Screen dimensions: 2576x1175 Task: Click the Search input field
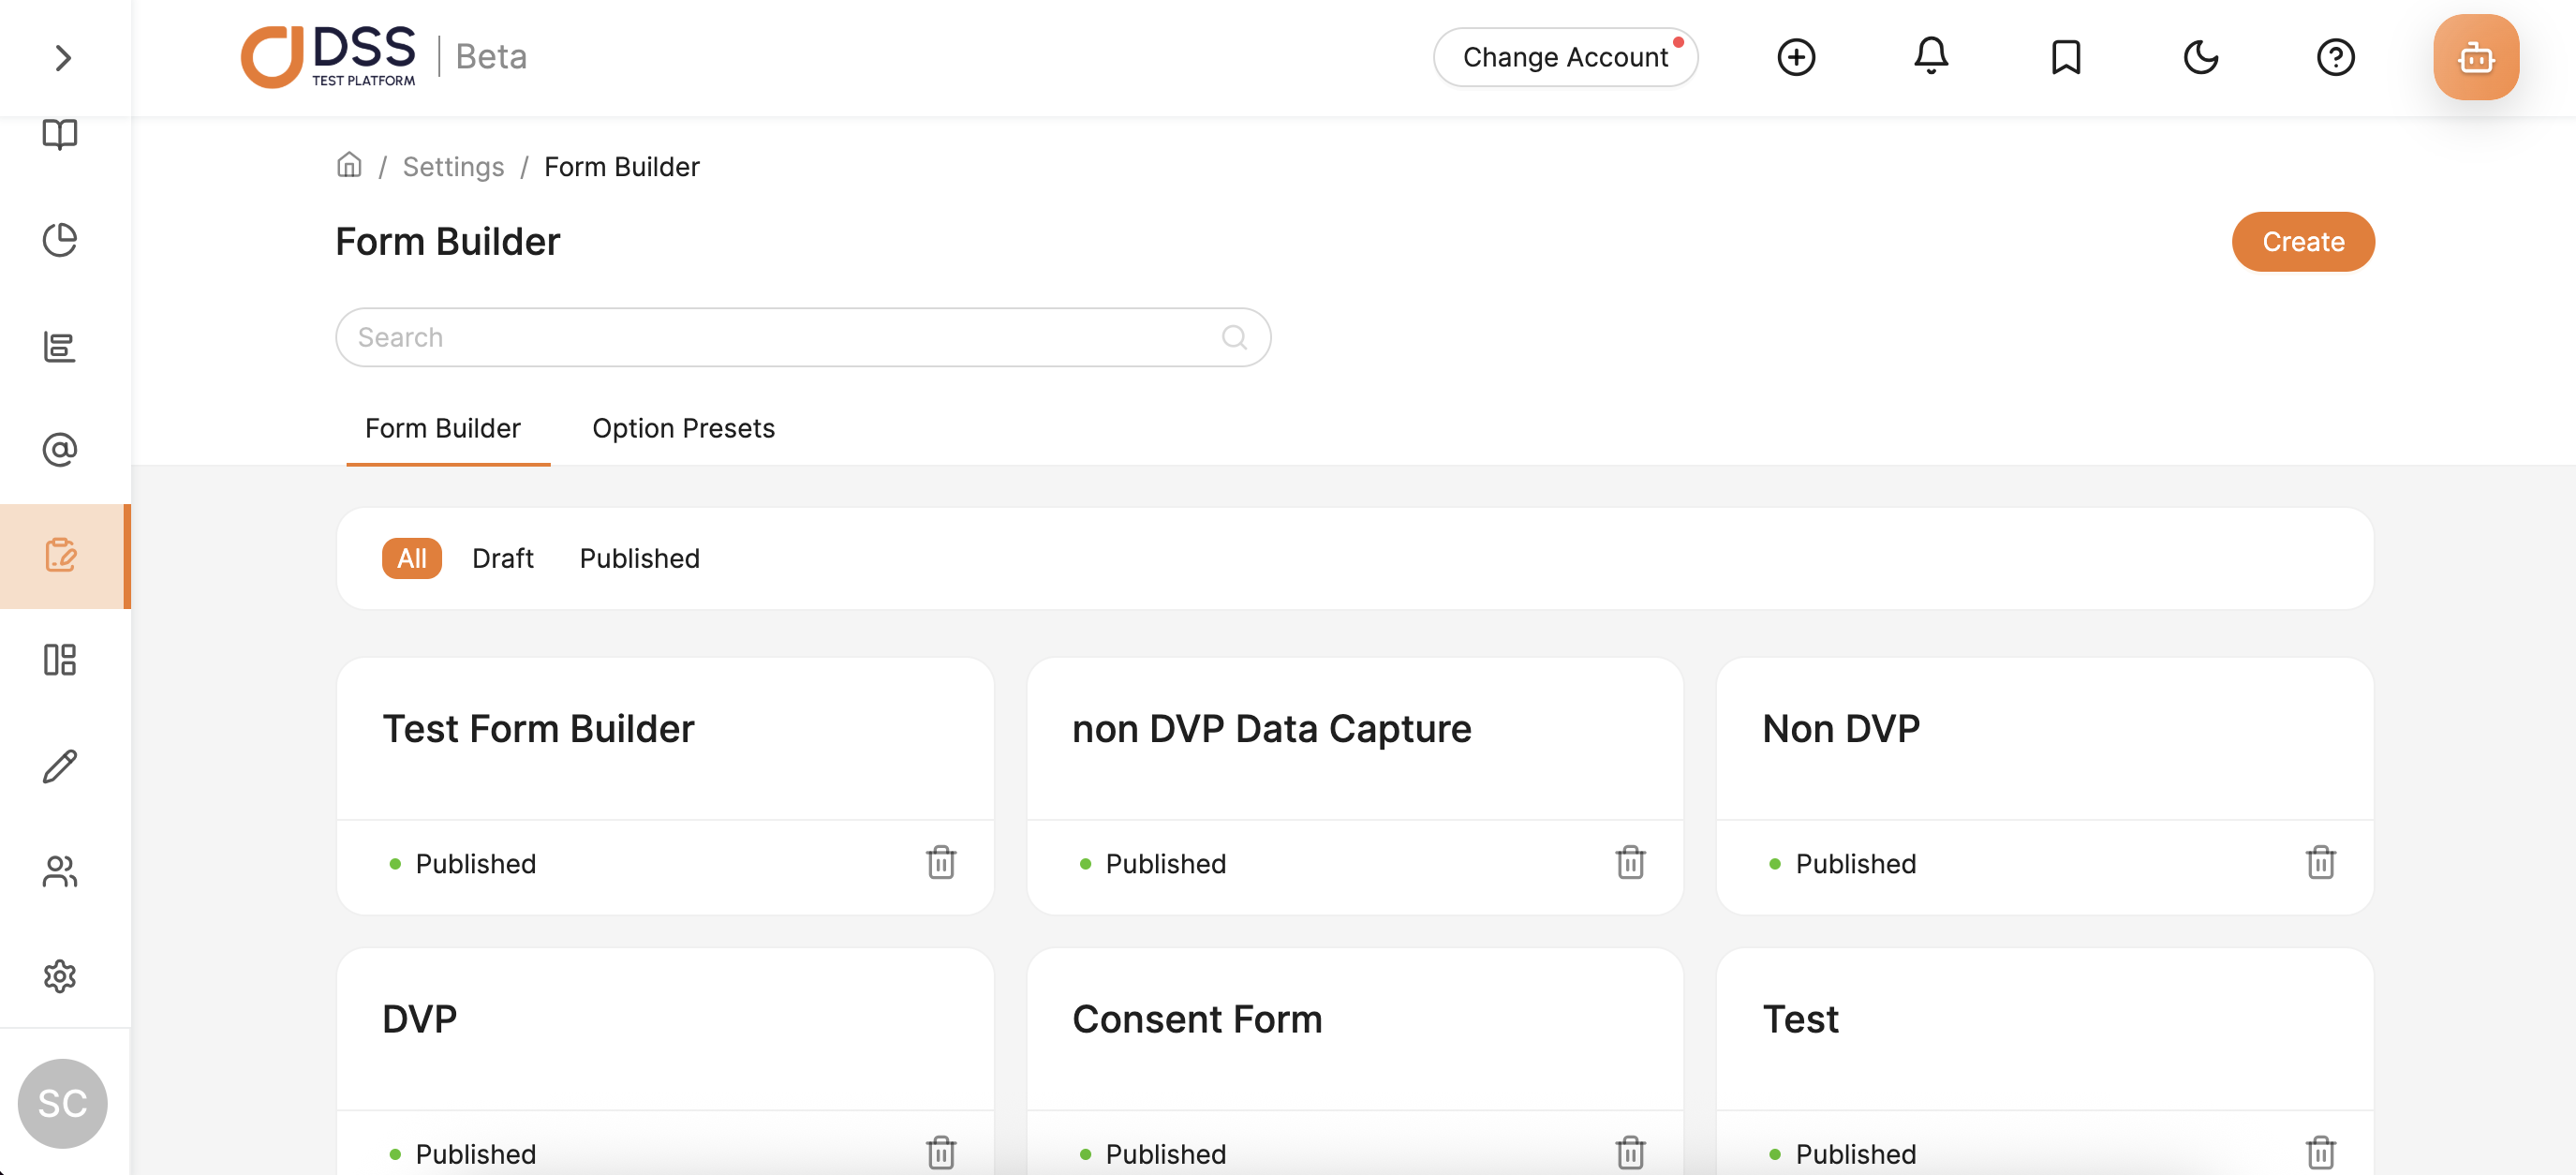[x=780, y=338]
